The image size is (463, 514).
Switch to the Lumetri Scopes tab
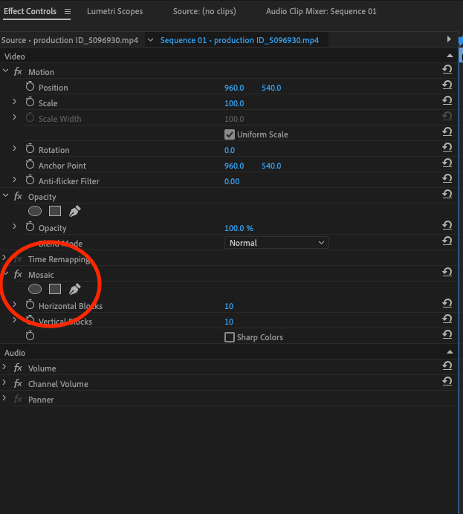(114, 12)
